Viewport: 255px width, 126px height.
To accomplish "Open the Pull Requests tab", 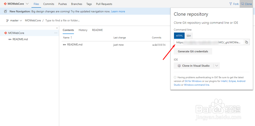I will [104, 4].
